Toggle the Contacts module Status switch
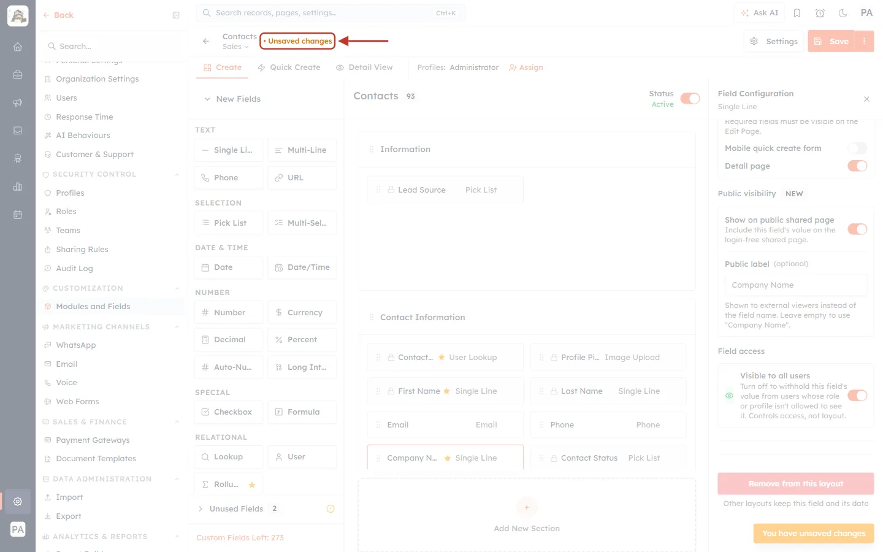Image resolution: width=883 pixels, height=552 pixels. pyautogui.click(x=690, y=99)
